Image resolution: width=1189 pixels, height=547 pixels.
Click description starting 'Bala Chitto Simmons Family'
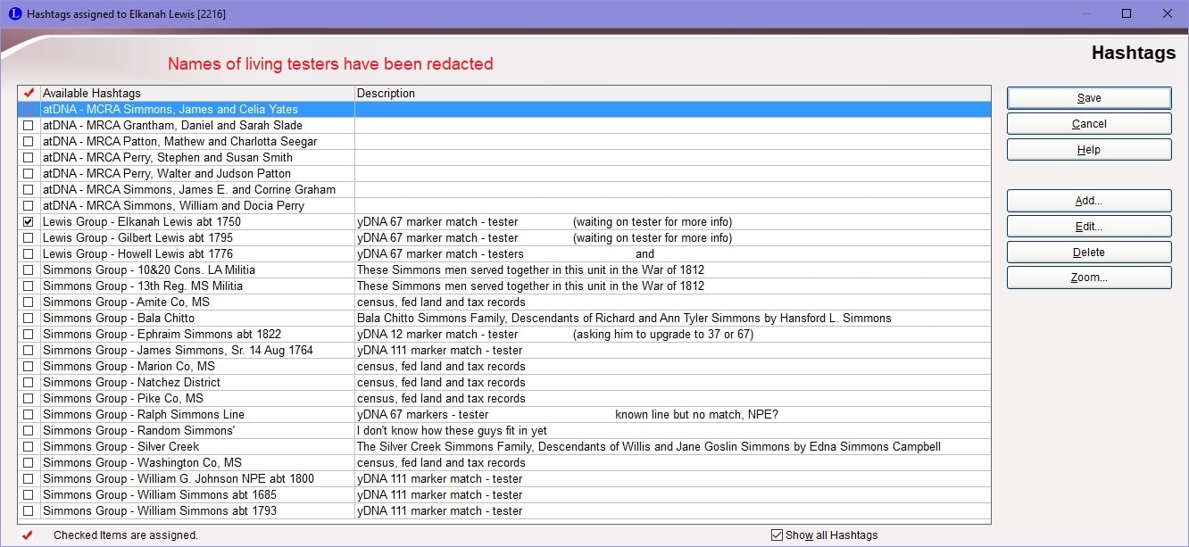click(624, 319)
